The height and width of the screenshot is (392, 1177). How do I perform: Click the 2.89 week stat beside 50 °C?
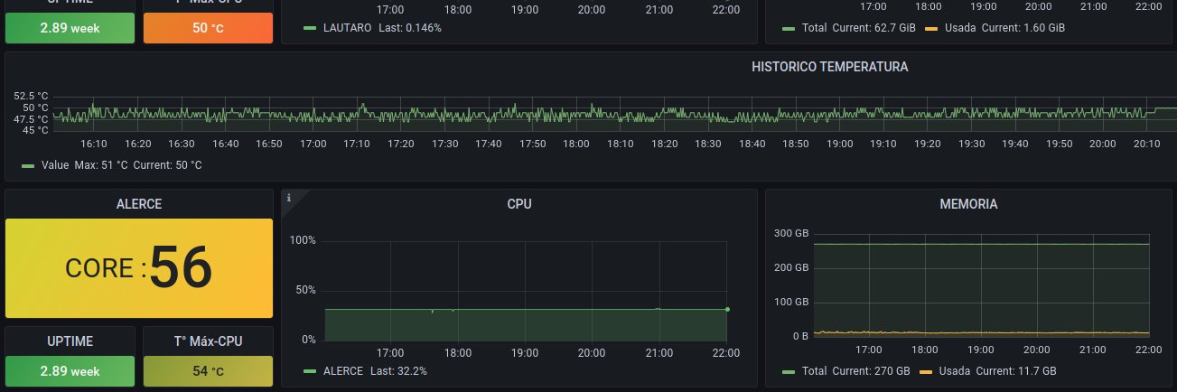(70, 28)
